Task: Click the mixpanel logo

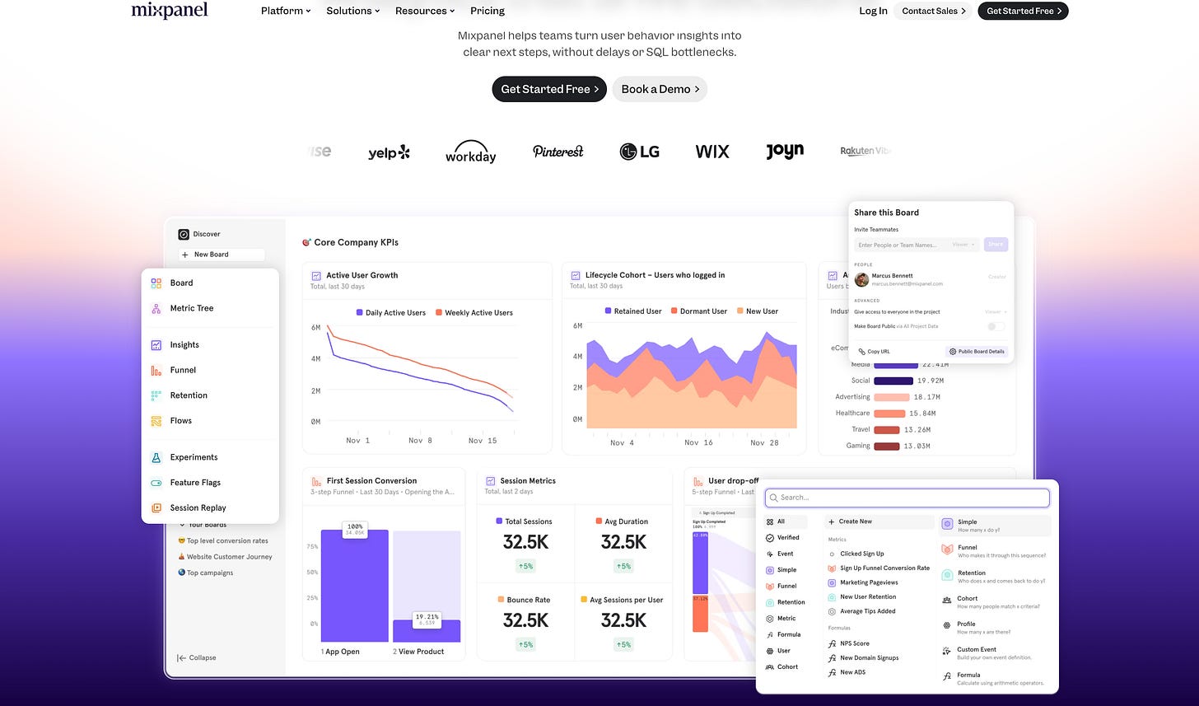Action: tap(170, 10)
